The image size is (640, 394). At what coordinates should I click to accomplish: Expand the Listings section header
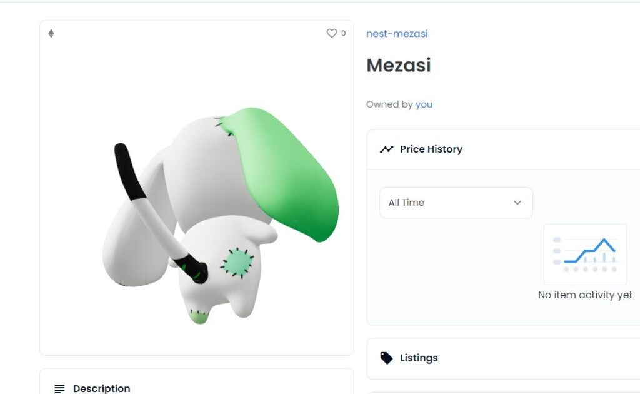pos(500,358)
